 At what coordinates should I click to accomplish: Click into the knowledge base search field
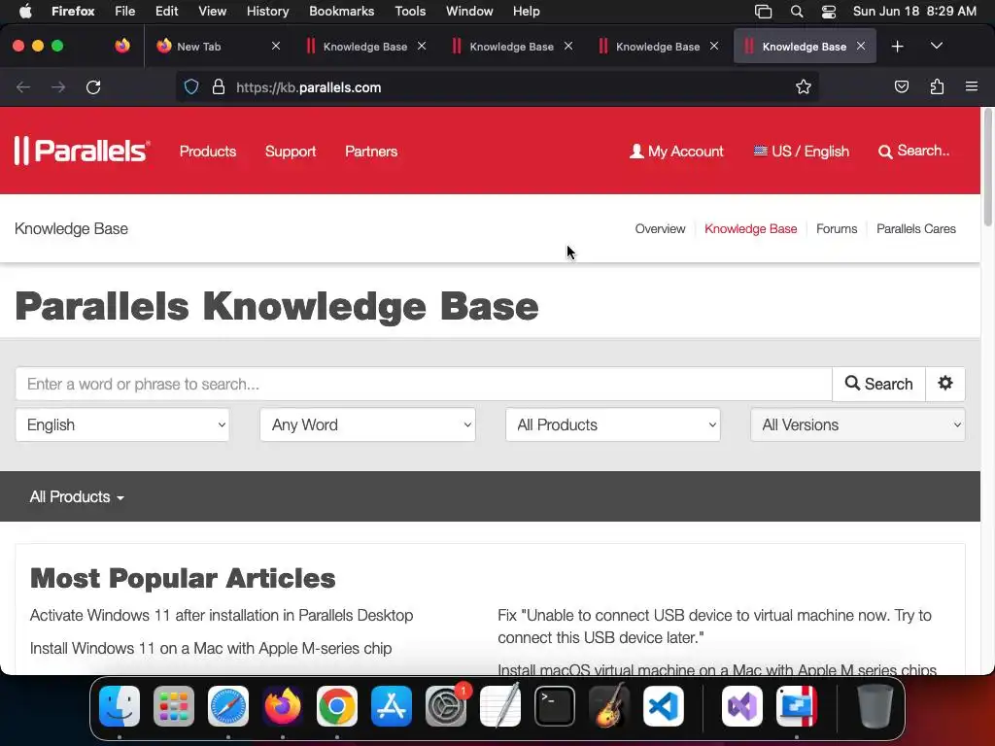[424, 384]
